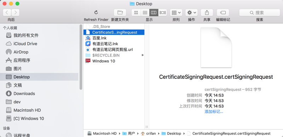Screen dimensions: 283x137
Task: Click the share (共享) toolbar icon
Action: tap(207, 12)
